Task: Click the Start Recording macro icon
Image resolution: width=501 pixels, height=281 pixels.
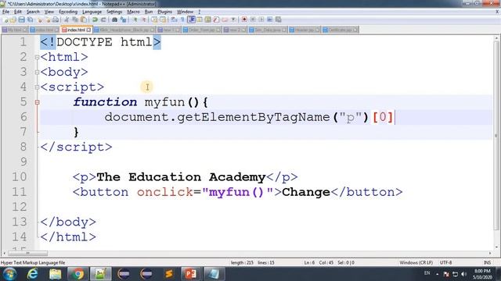Action: (x=244, y=20)
